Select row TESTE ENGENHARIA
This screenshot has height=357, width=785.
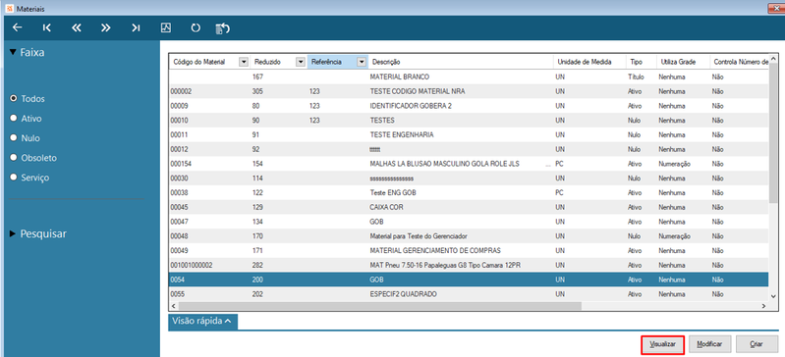click(x=468, y=135)
